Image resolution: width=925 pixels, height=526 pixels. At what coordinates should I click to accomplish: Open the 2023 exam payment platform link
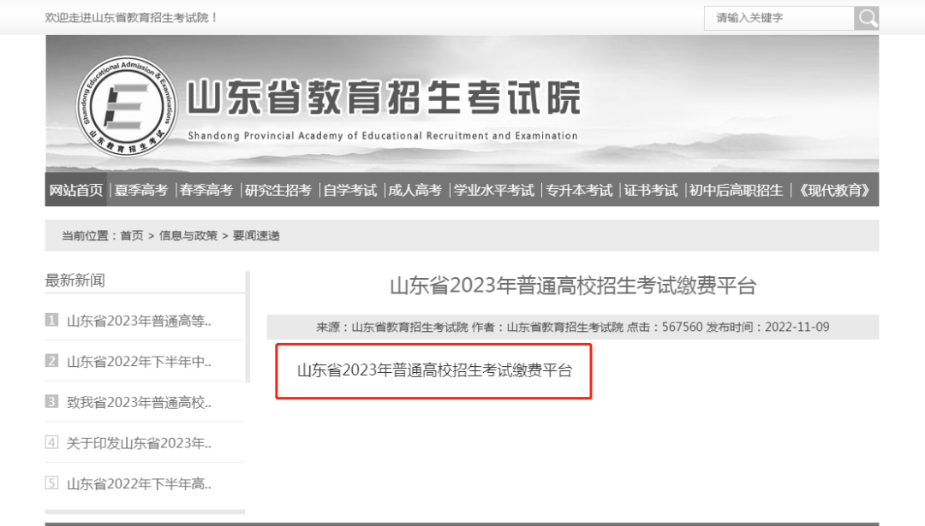[436, 371]
